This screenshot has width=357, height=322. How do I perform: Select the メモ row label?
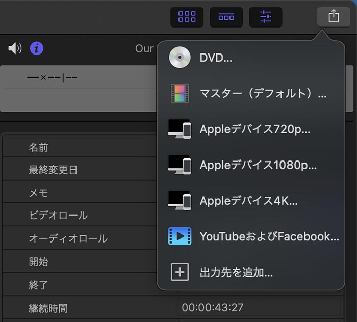[38, 193]
